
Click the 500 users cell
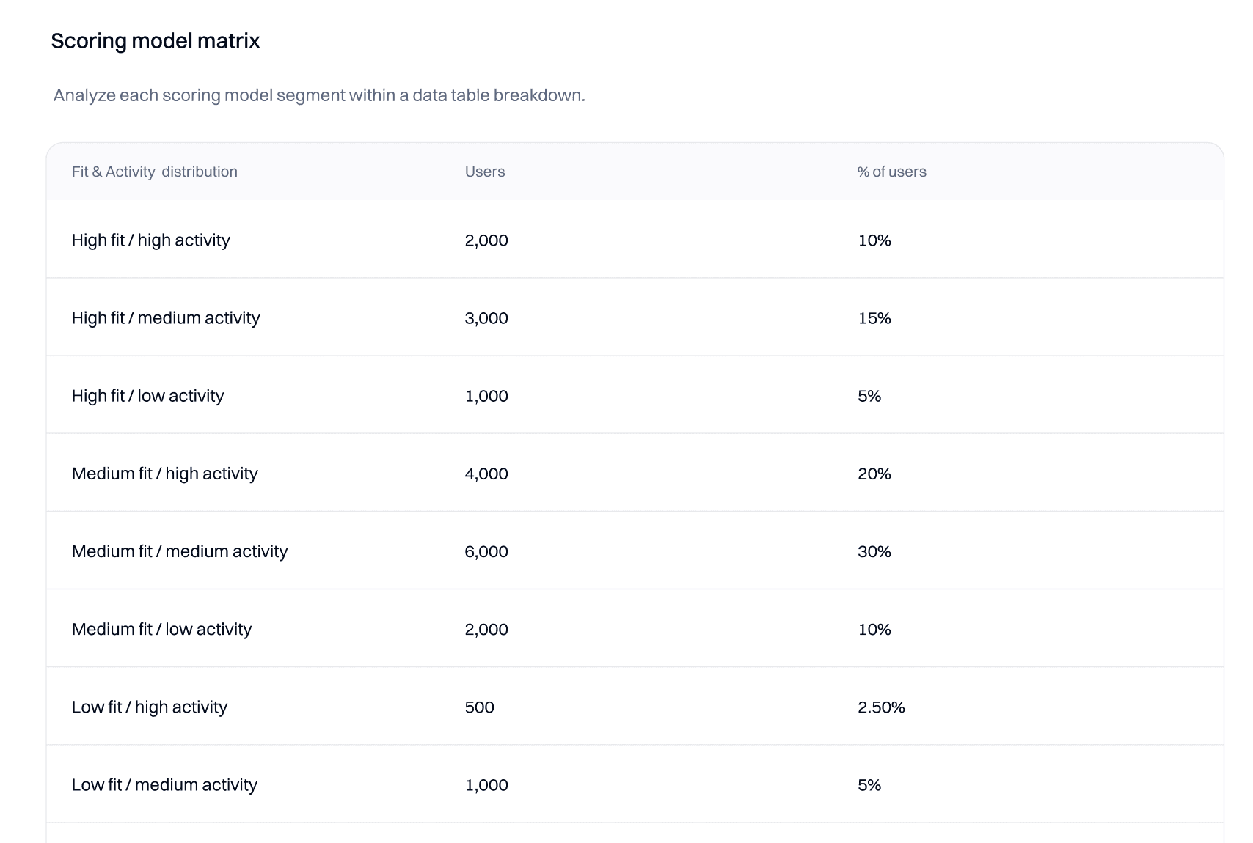click(479, 707)
